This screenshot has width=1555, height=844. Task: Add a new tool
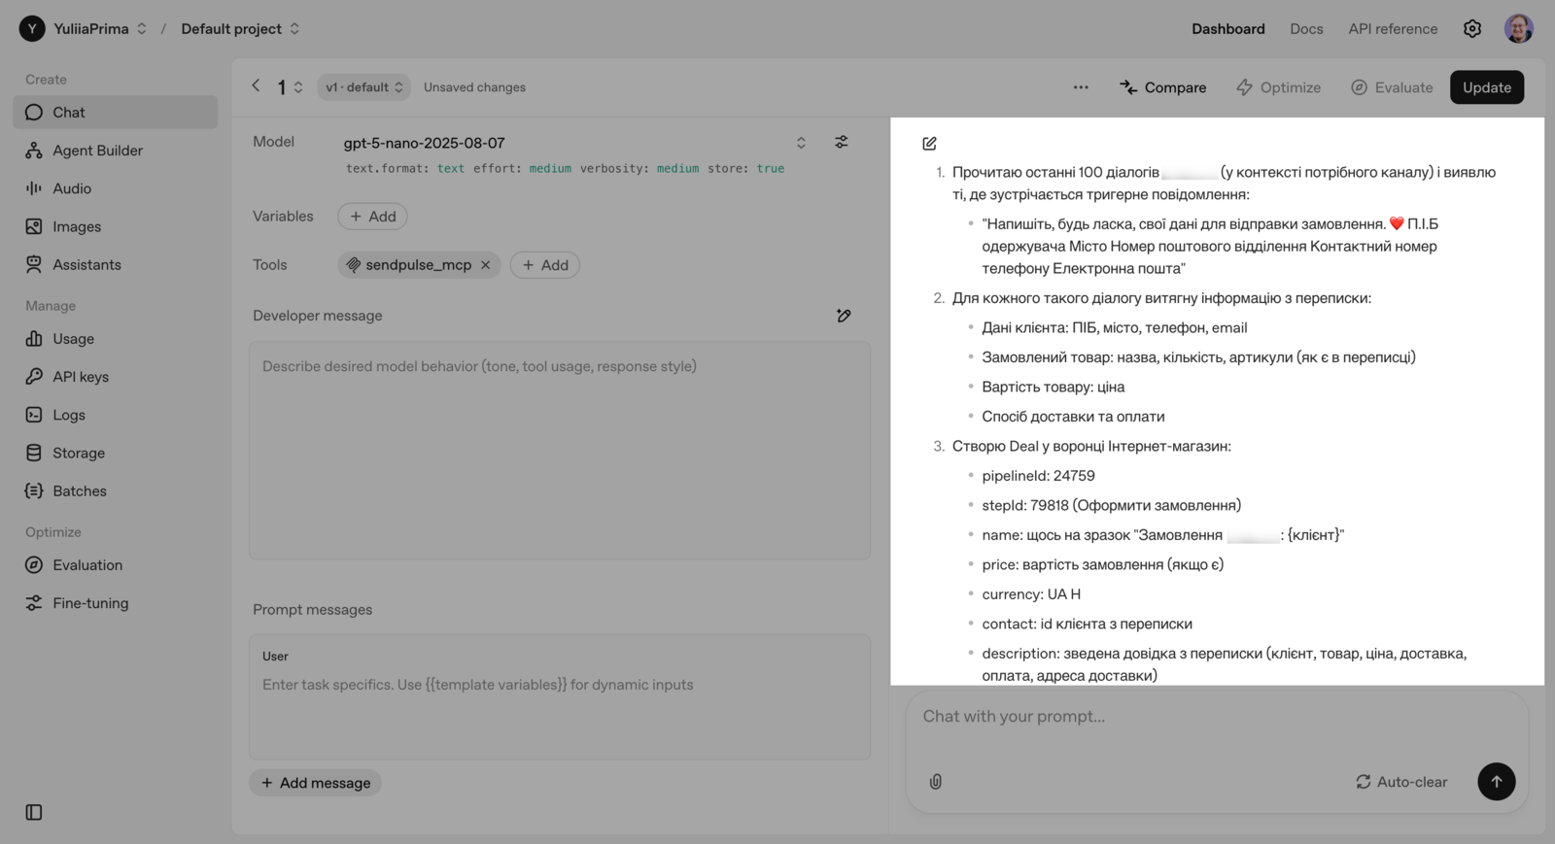545,265
